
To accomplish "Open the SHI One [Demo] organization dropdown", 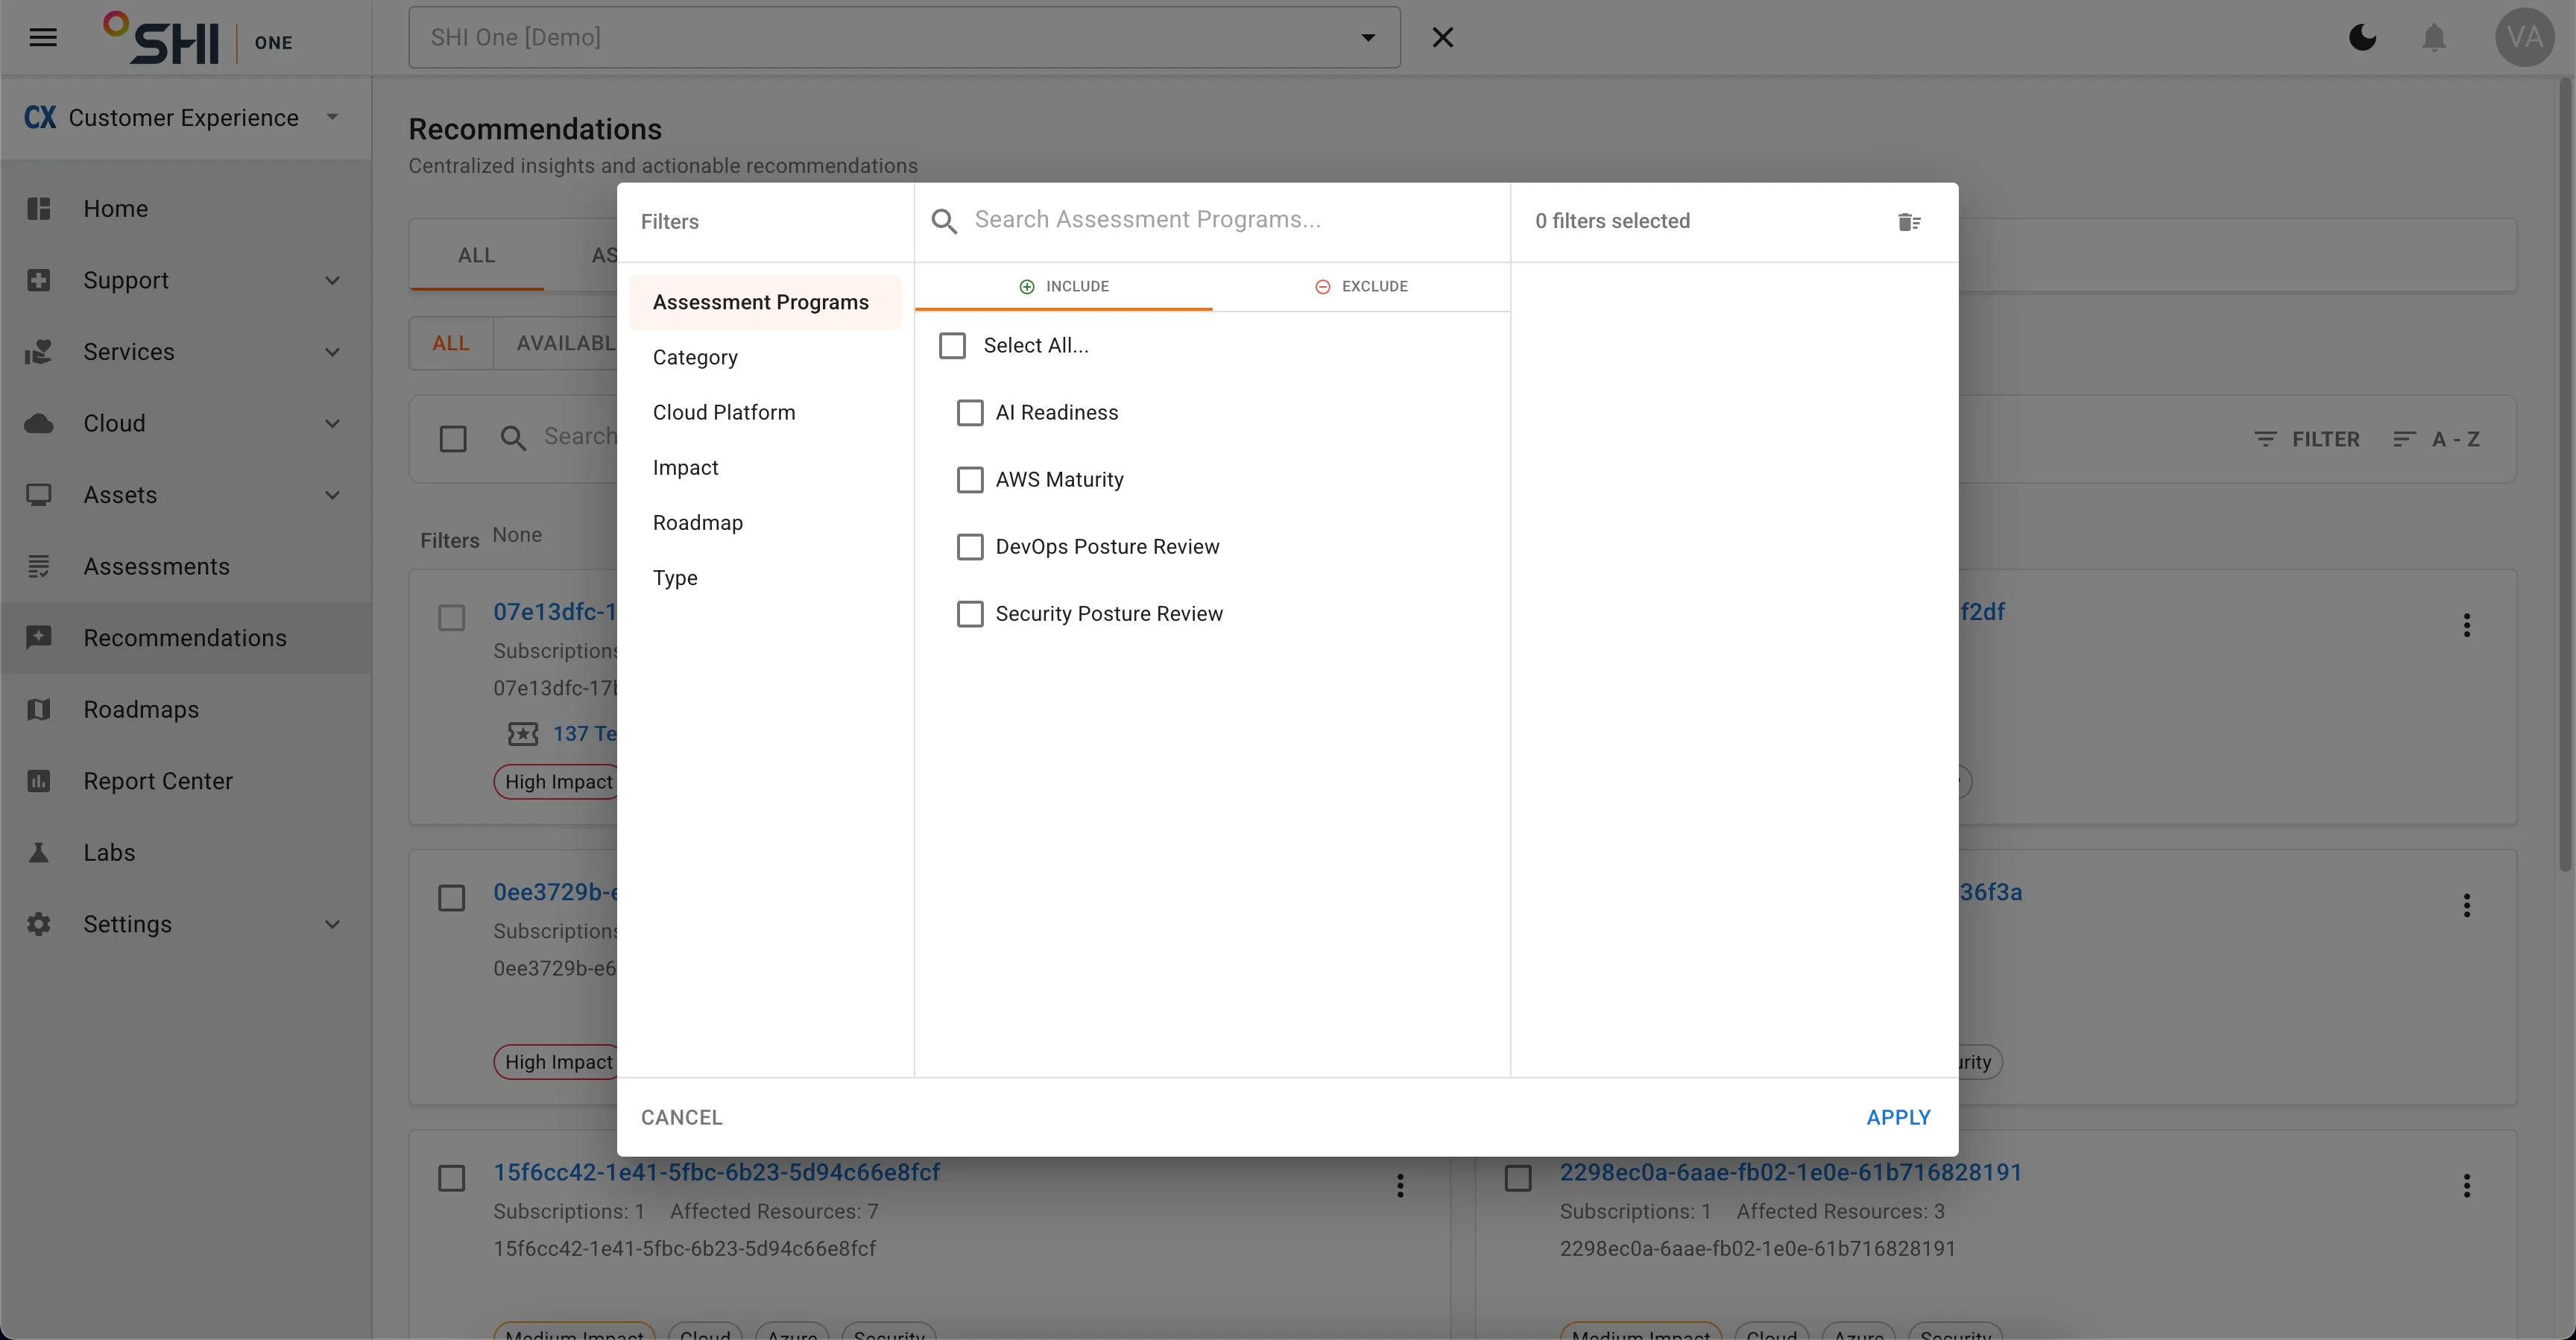I will click(x=1367, y=38).
